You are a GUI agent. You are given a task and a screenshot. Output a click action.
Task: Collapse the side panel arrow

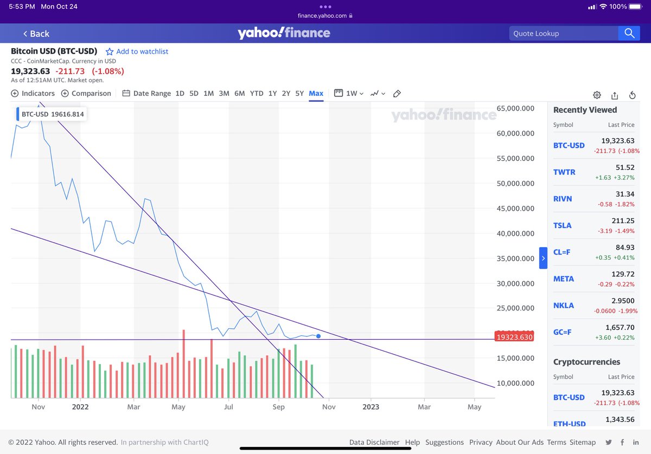543,258
